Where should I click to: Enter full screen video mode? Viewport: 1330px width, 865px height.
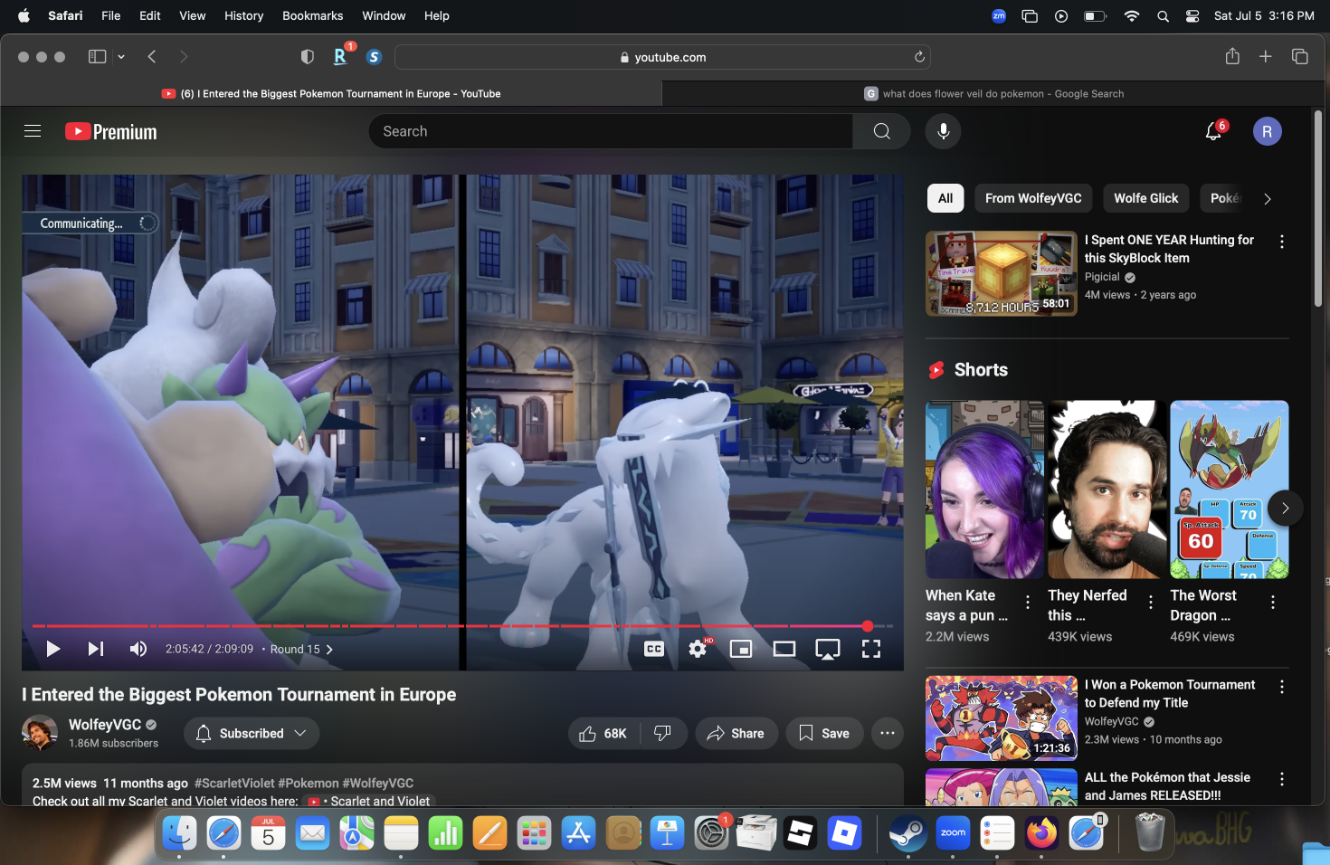(x=871, y=649)
